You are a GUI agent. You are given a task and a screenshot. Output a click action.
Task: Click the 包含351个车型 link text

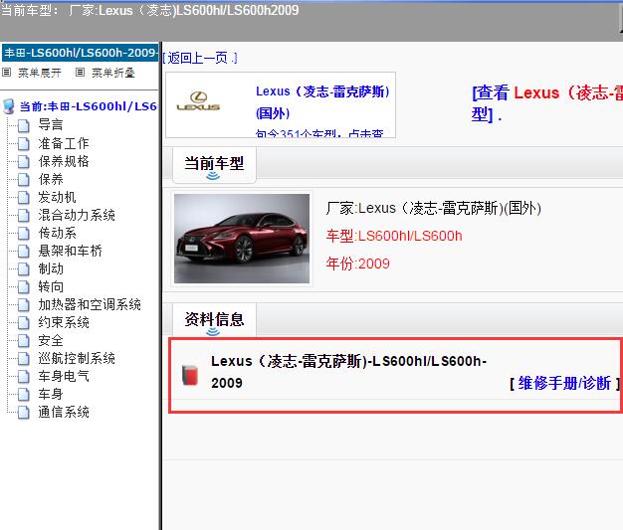coord(319,133)
